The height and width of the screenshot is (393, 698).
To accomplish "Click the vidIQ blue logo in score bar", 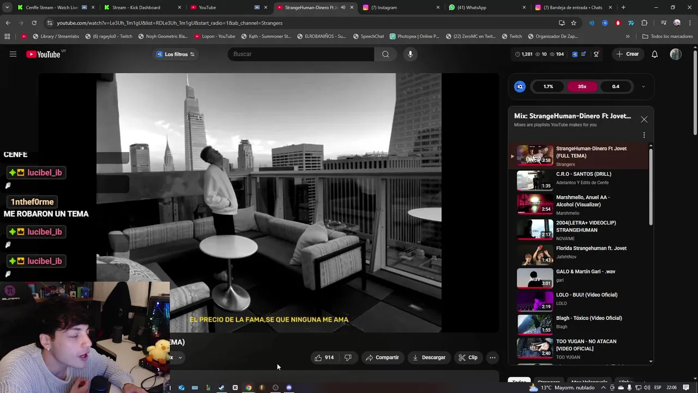I will [520, 86].
